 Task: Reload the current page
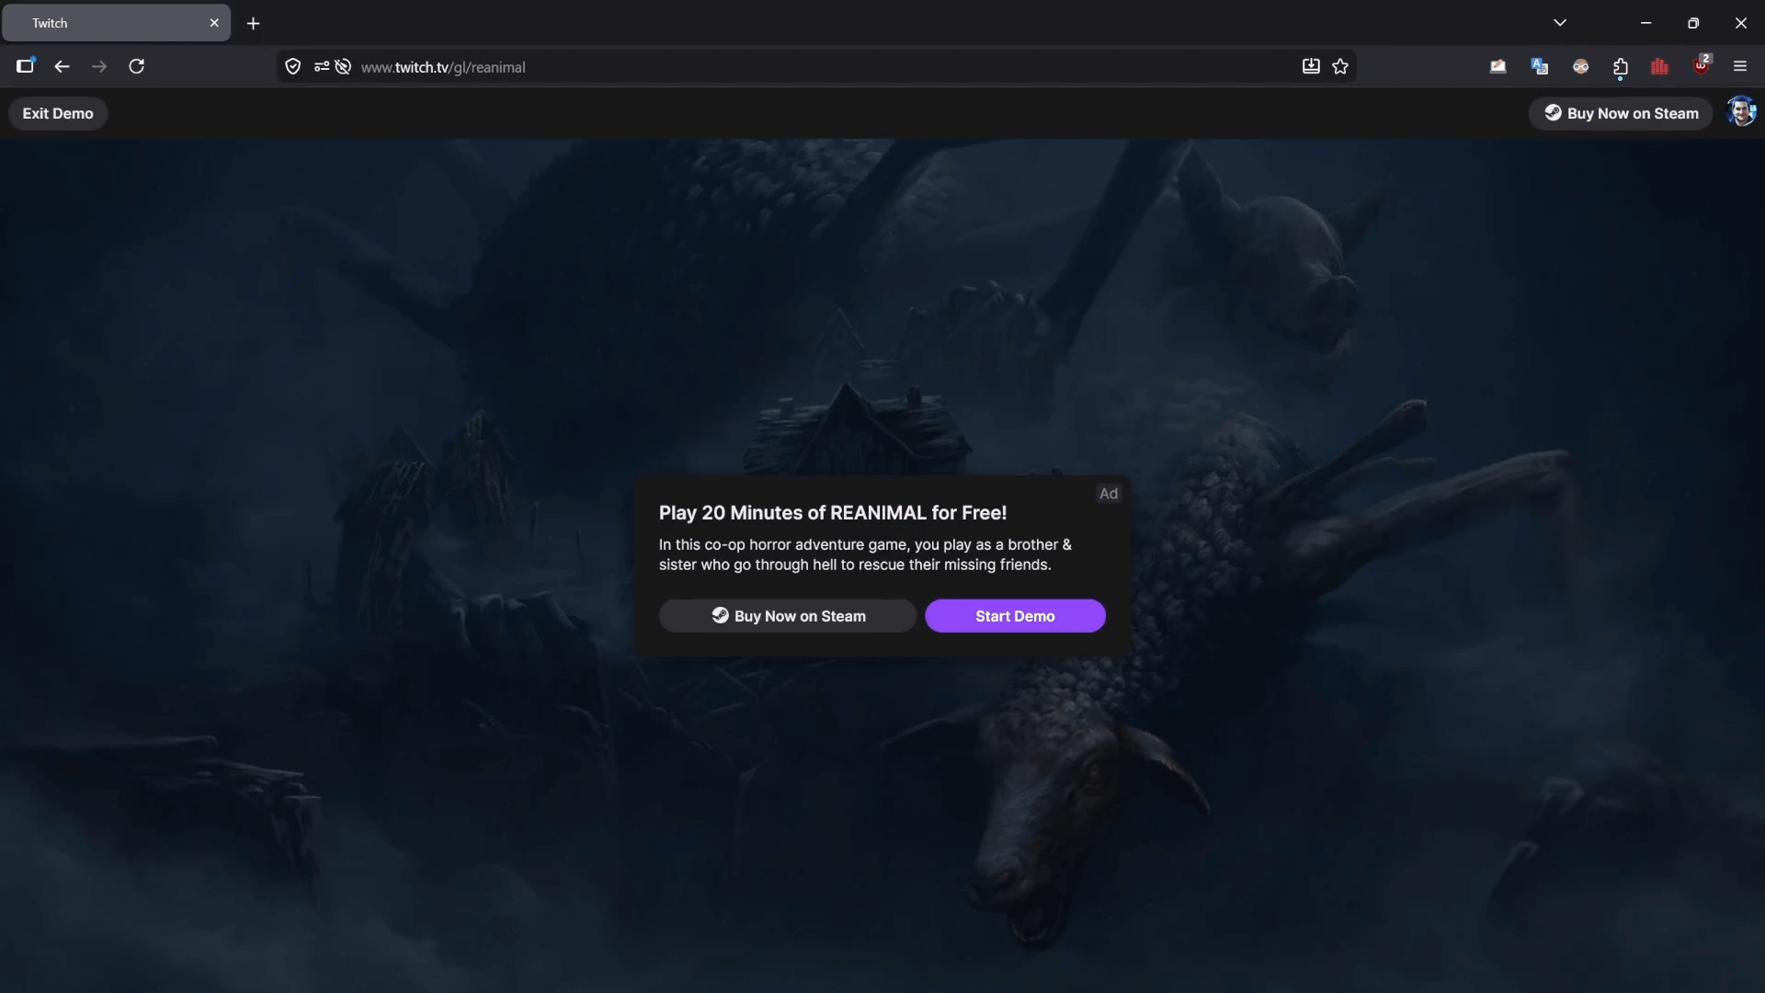[136, 66]
